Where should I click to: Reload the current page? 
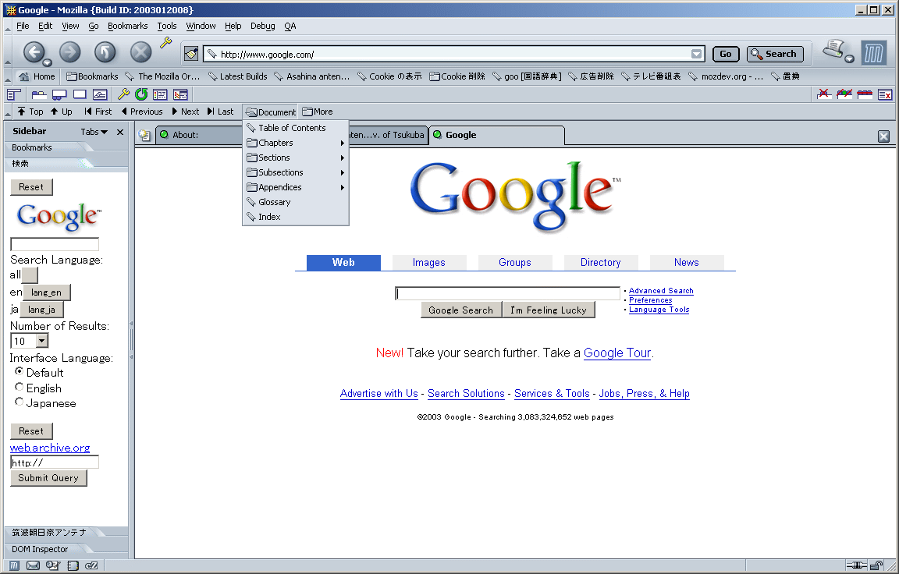point(105,52)
